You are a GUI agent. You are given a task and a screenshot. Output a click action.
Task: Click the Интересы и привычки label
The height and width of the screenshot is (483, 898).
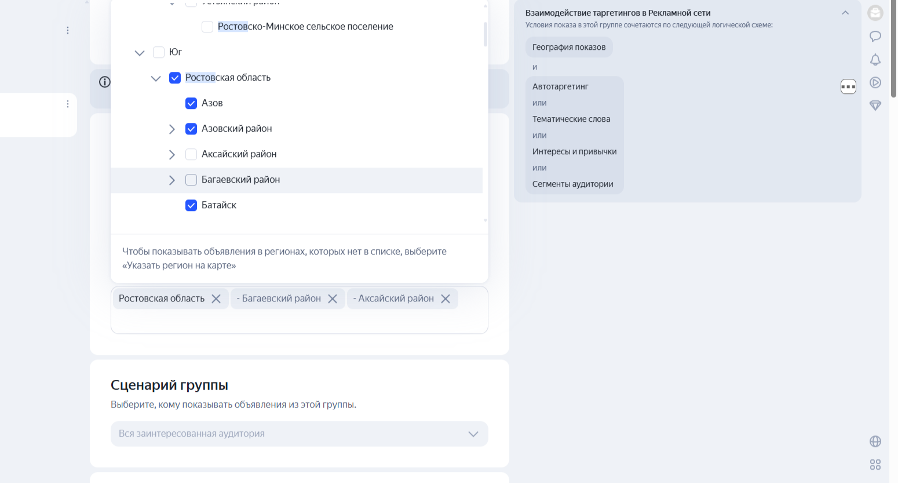(575, 151)
